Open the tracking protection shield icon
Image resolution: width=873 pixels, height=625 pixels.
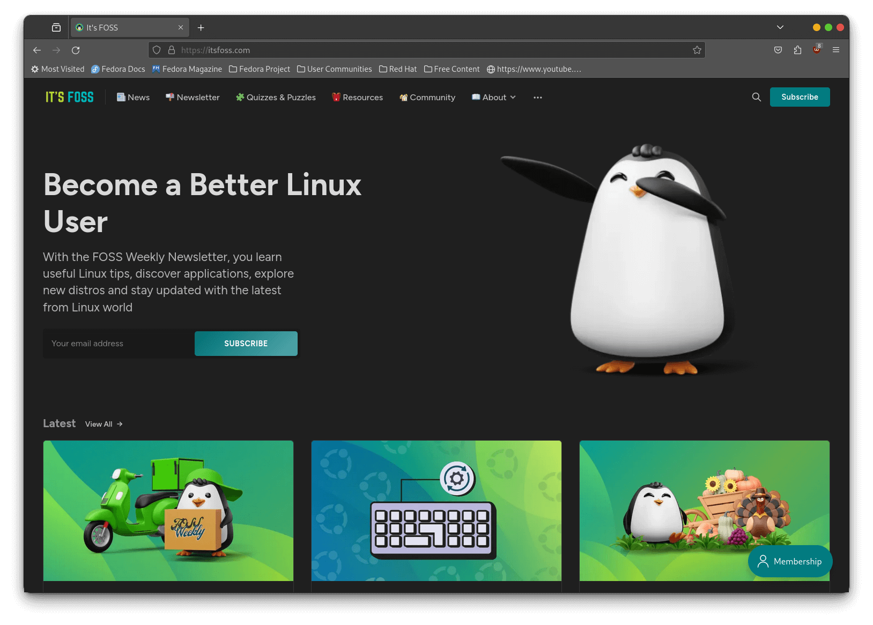[156, 50]
